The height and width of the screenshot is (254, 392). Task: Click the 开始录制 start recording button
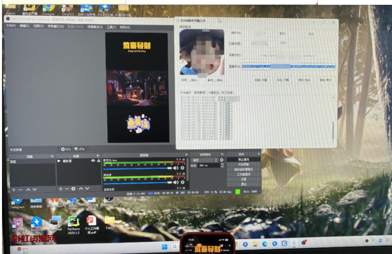click(243, 164)
